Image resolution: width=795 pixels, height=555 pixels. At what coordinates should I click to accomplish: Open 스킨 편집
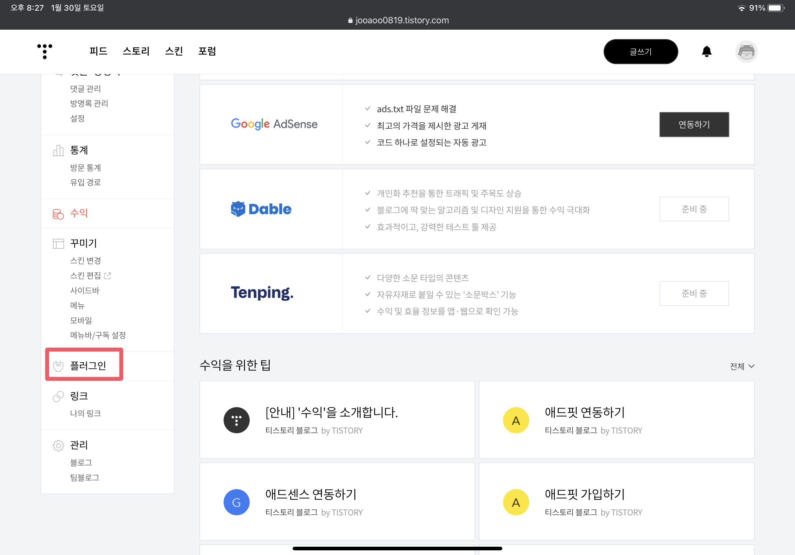86,276
